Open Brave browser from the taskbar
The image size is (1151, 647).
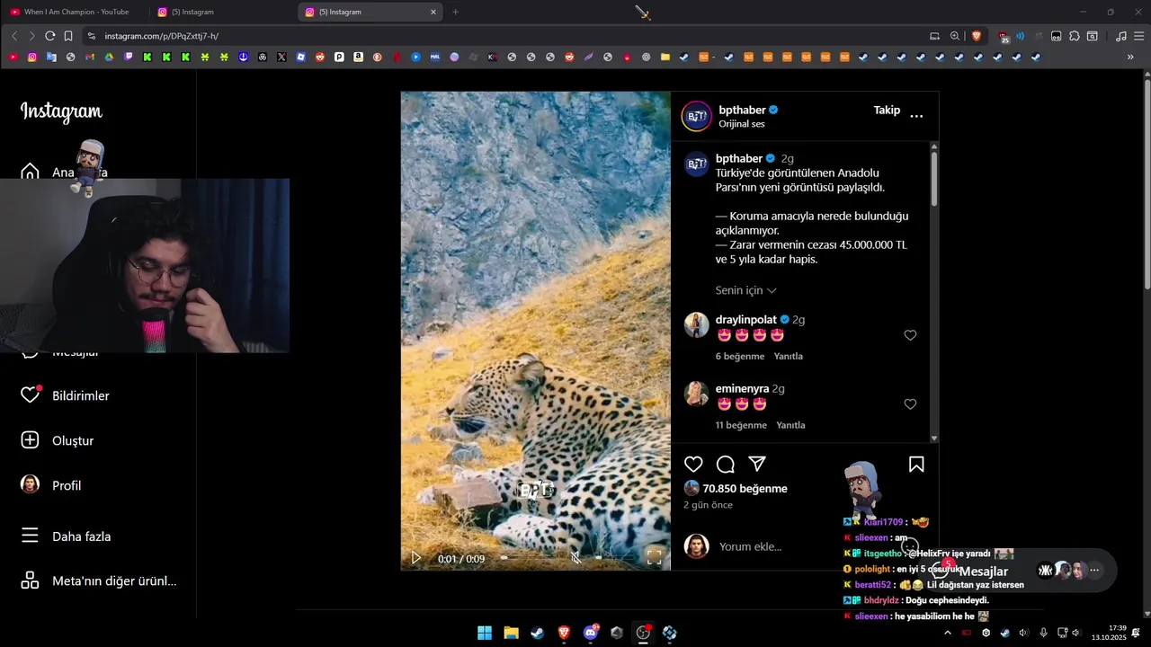coord(564,633)
